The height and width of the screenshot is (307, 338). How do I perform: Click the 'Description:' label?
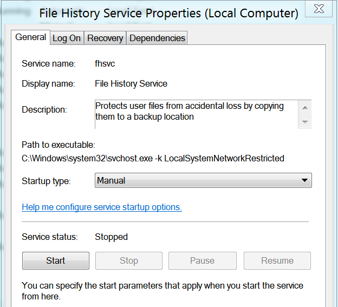pos(44,110)
